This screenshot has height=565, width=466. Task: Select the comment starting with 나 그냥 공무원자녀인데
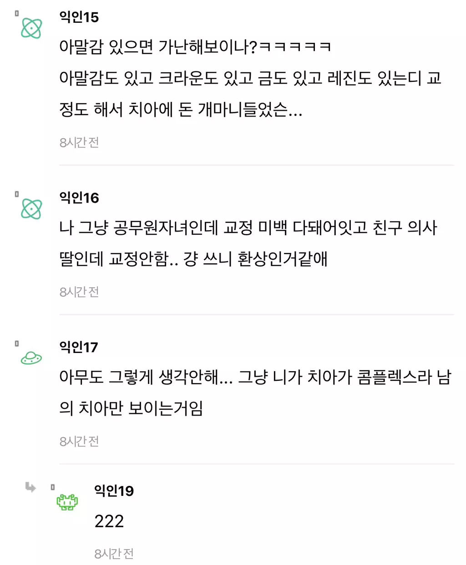point(248,243)
